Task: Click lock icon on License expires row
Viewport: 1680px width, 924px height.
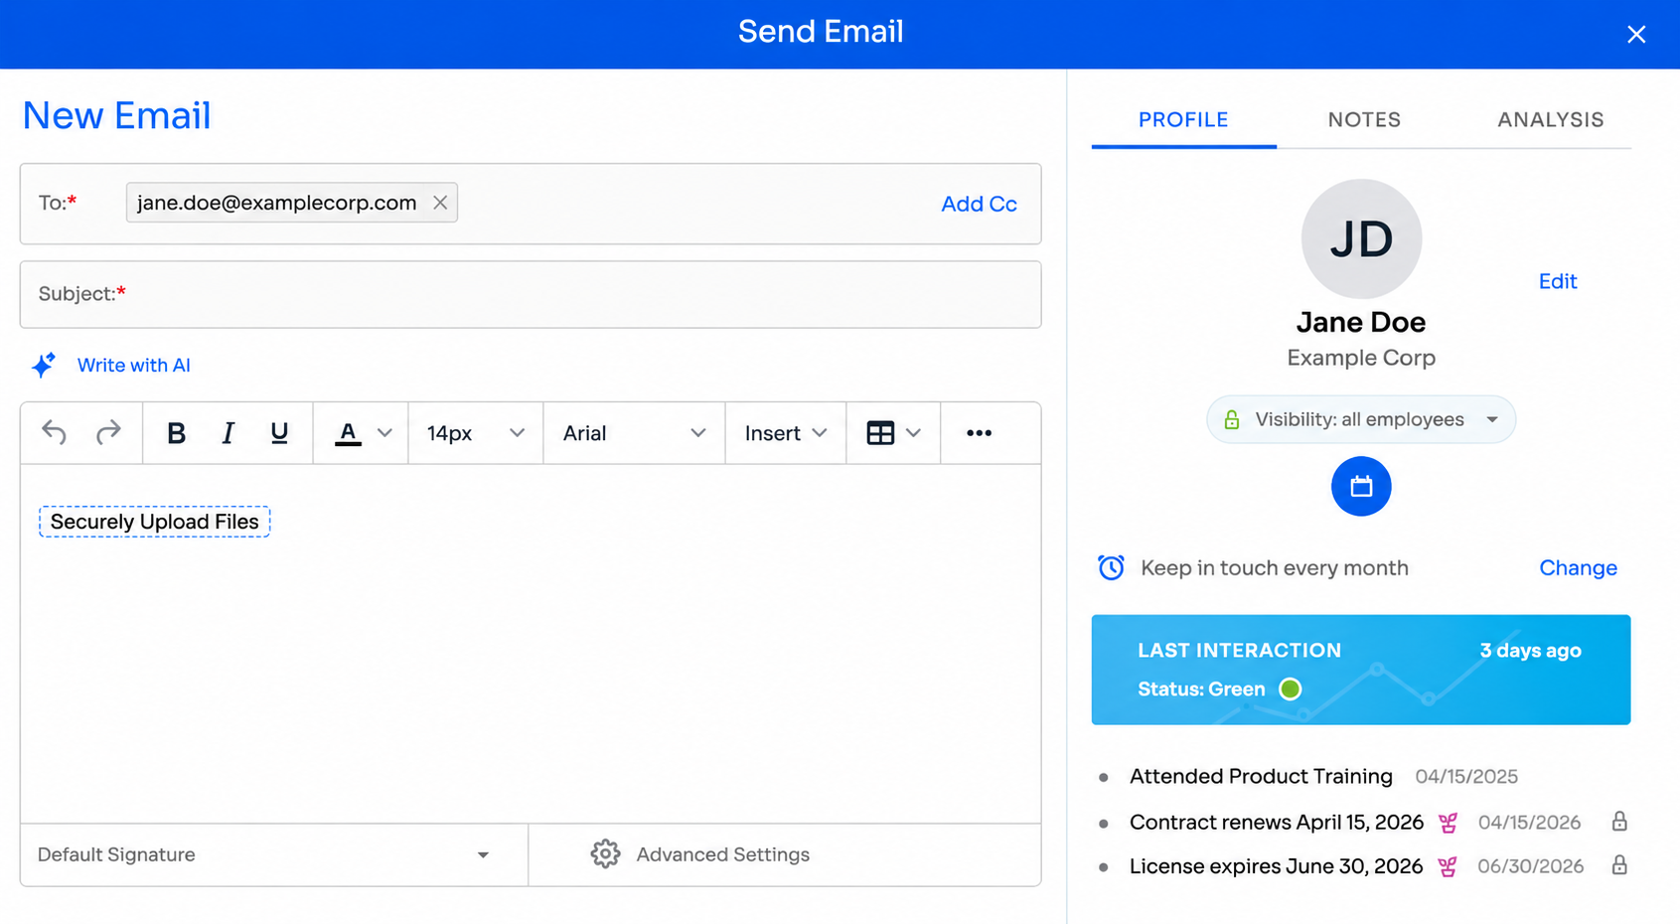Action: pos(1619,865)
